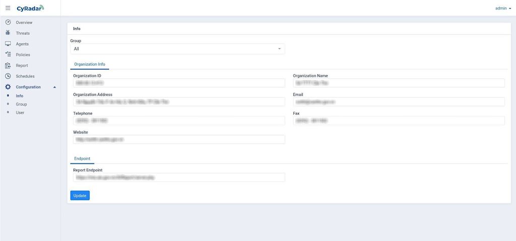Switch to the Organization Info tab
The width and height of the screenshot is (516, 241).
[90, 64]
